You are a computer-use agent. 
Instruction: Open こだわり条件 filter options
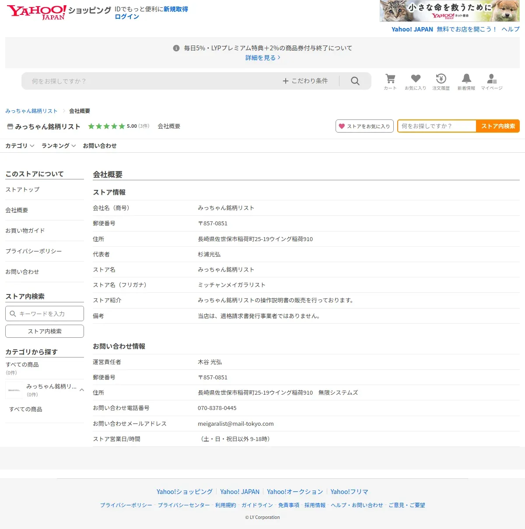coord(305,81)
